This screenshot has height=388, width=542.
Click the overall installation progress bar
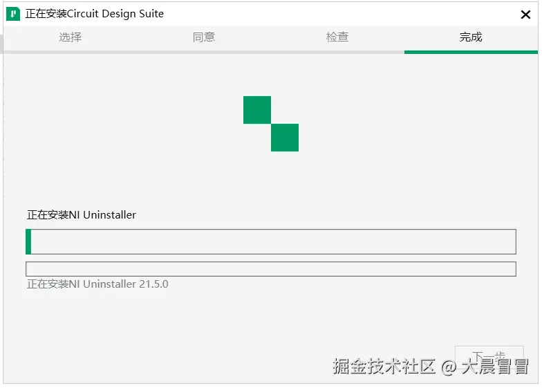(271, 241)
